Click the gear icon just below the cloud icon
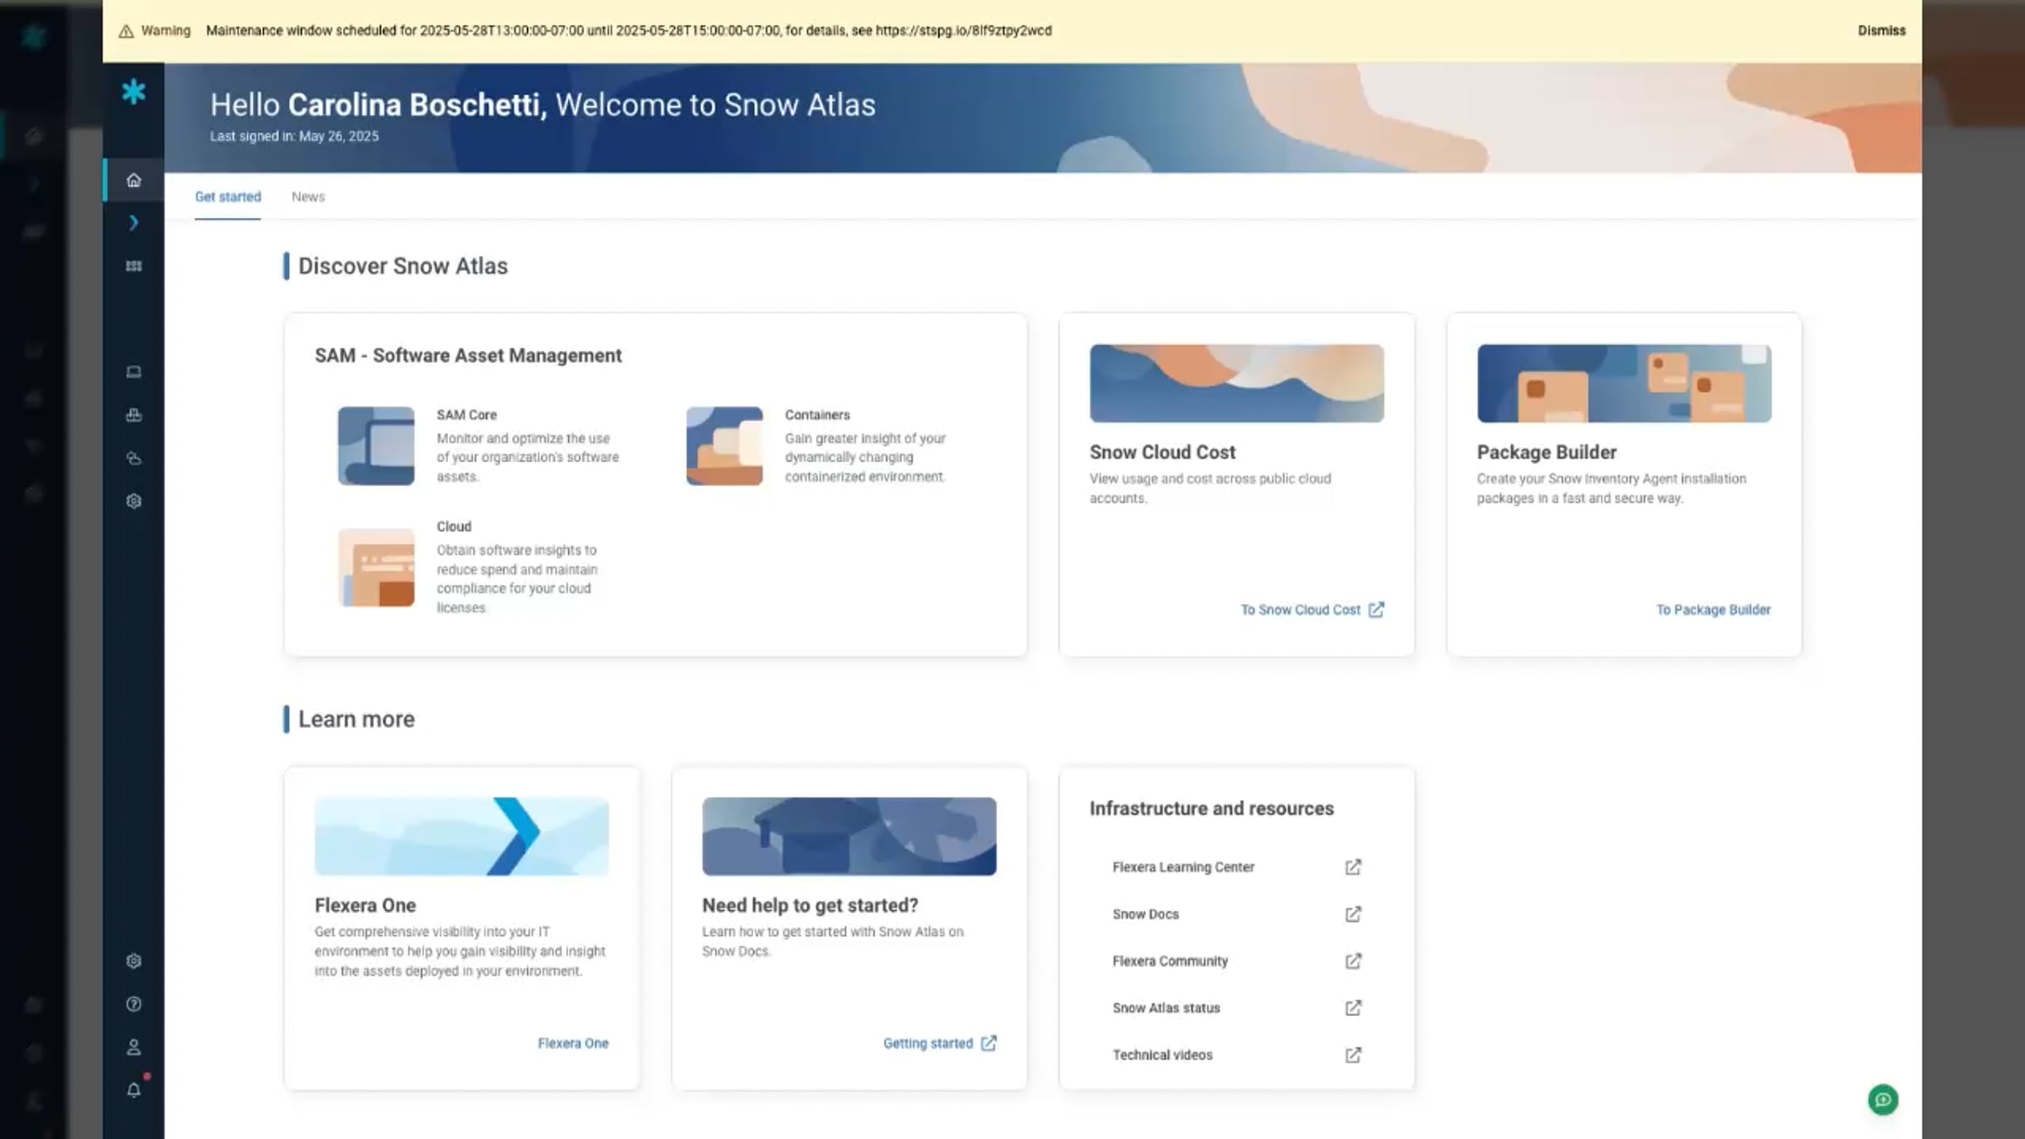2025x1139 pixels. pos(133,501)
